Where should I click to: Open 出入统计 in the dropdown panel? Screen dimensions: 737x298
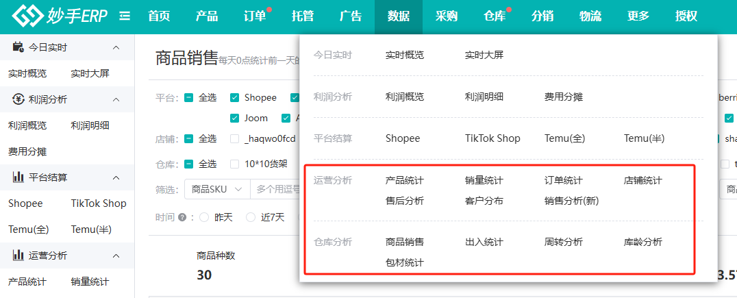point(484,242)
